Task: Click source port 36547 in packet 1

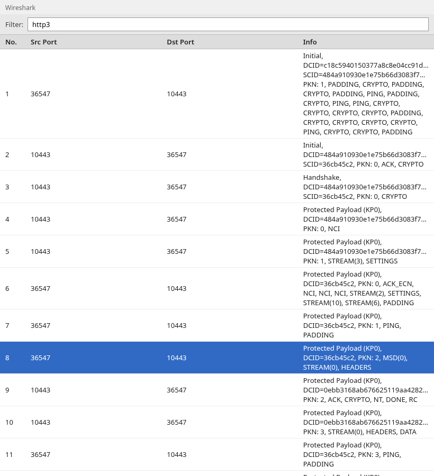Action: pos(40,94)
